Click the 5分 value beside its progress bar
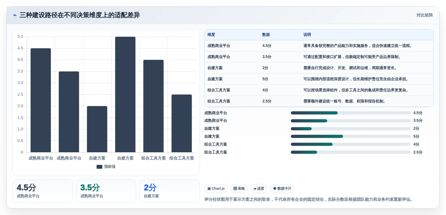Screen dimensions: 446x215 coord(416,136)
